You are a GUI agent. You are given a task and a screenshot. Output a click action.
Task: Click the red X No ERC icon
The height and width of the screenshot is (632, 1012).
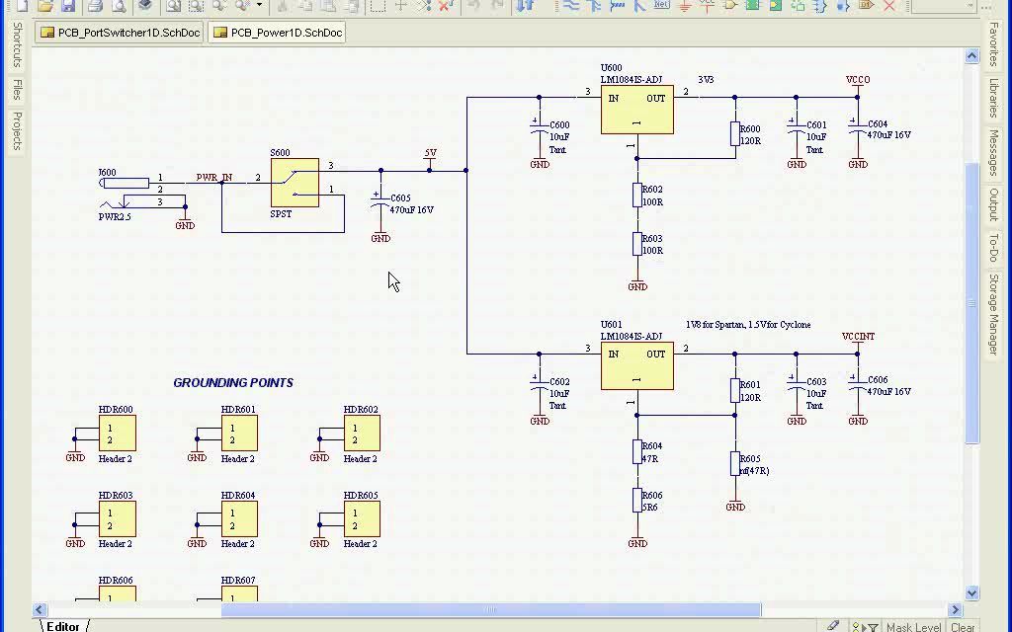tap(888, 6)
